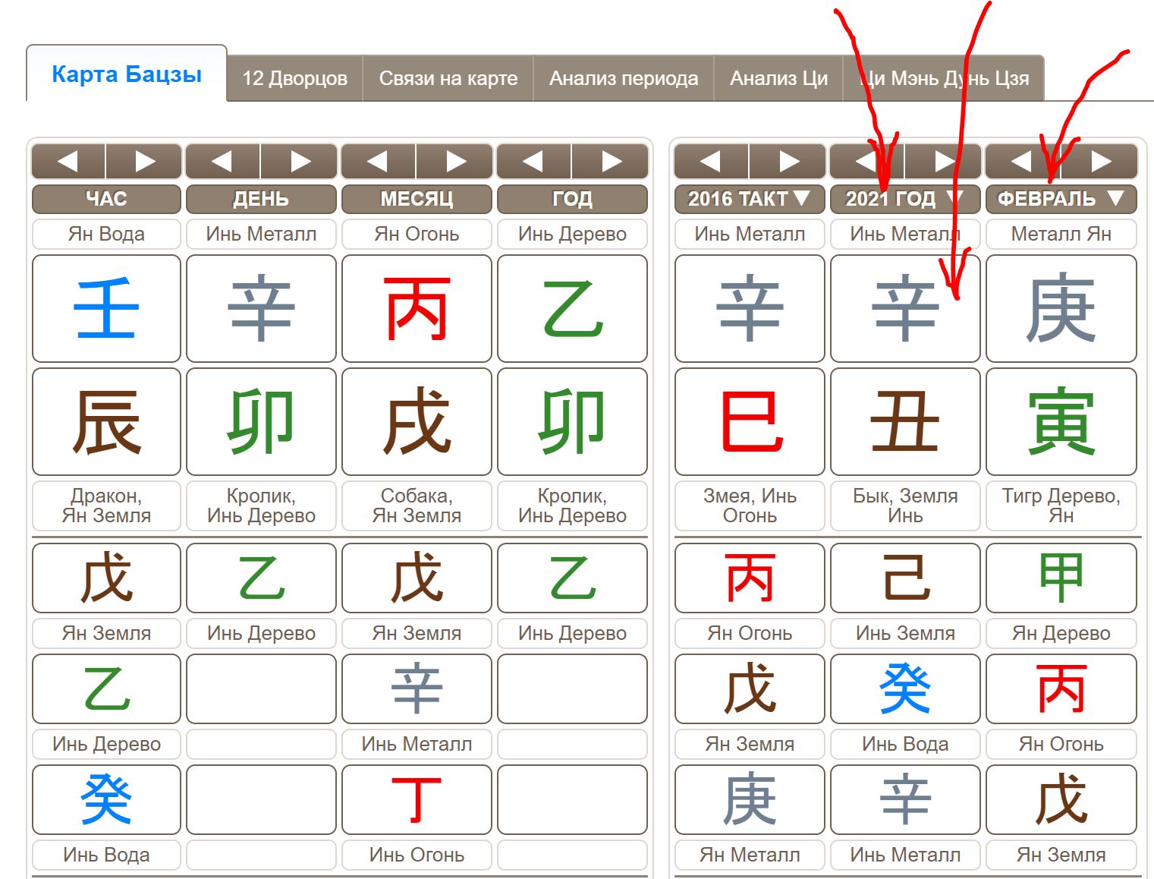Advance to next year above 2021 ГОД
Viewport: 1154px width, 879px height.
click(x=944, y=161)
